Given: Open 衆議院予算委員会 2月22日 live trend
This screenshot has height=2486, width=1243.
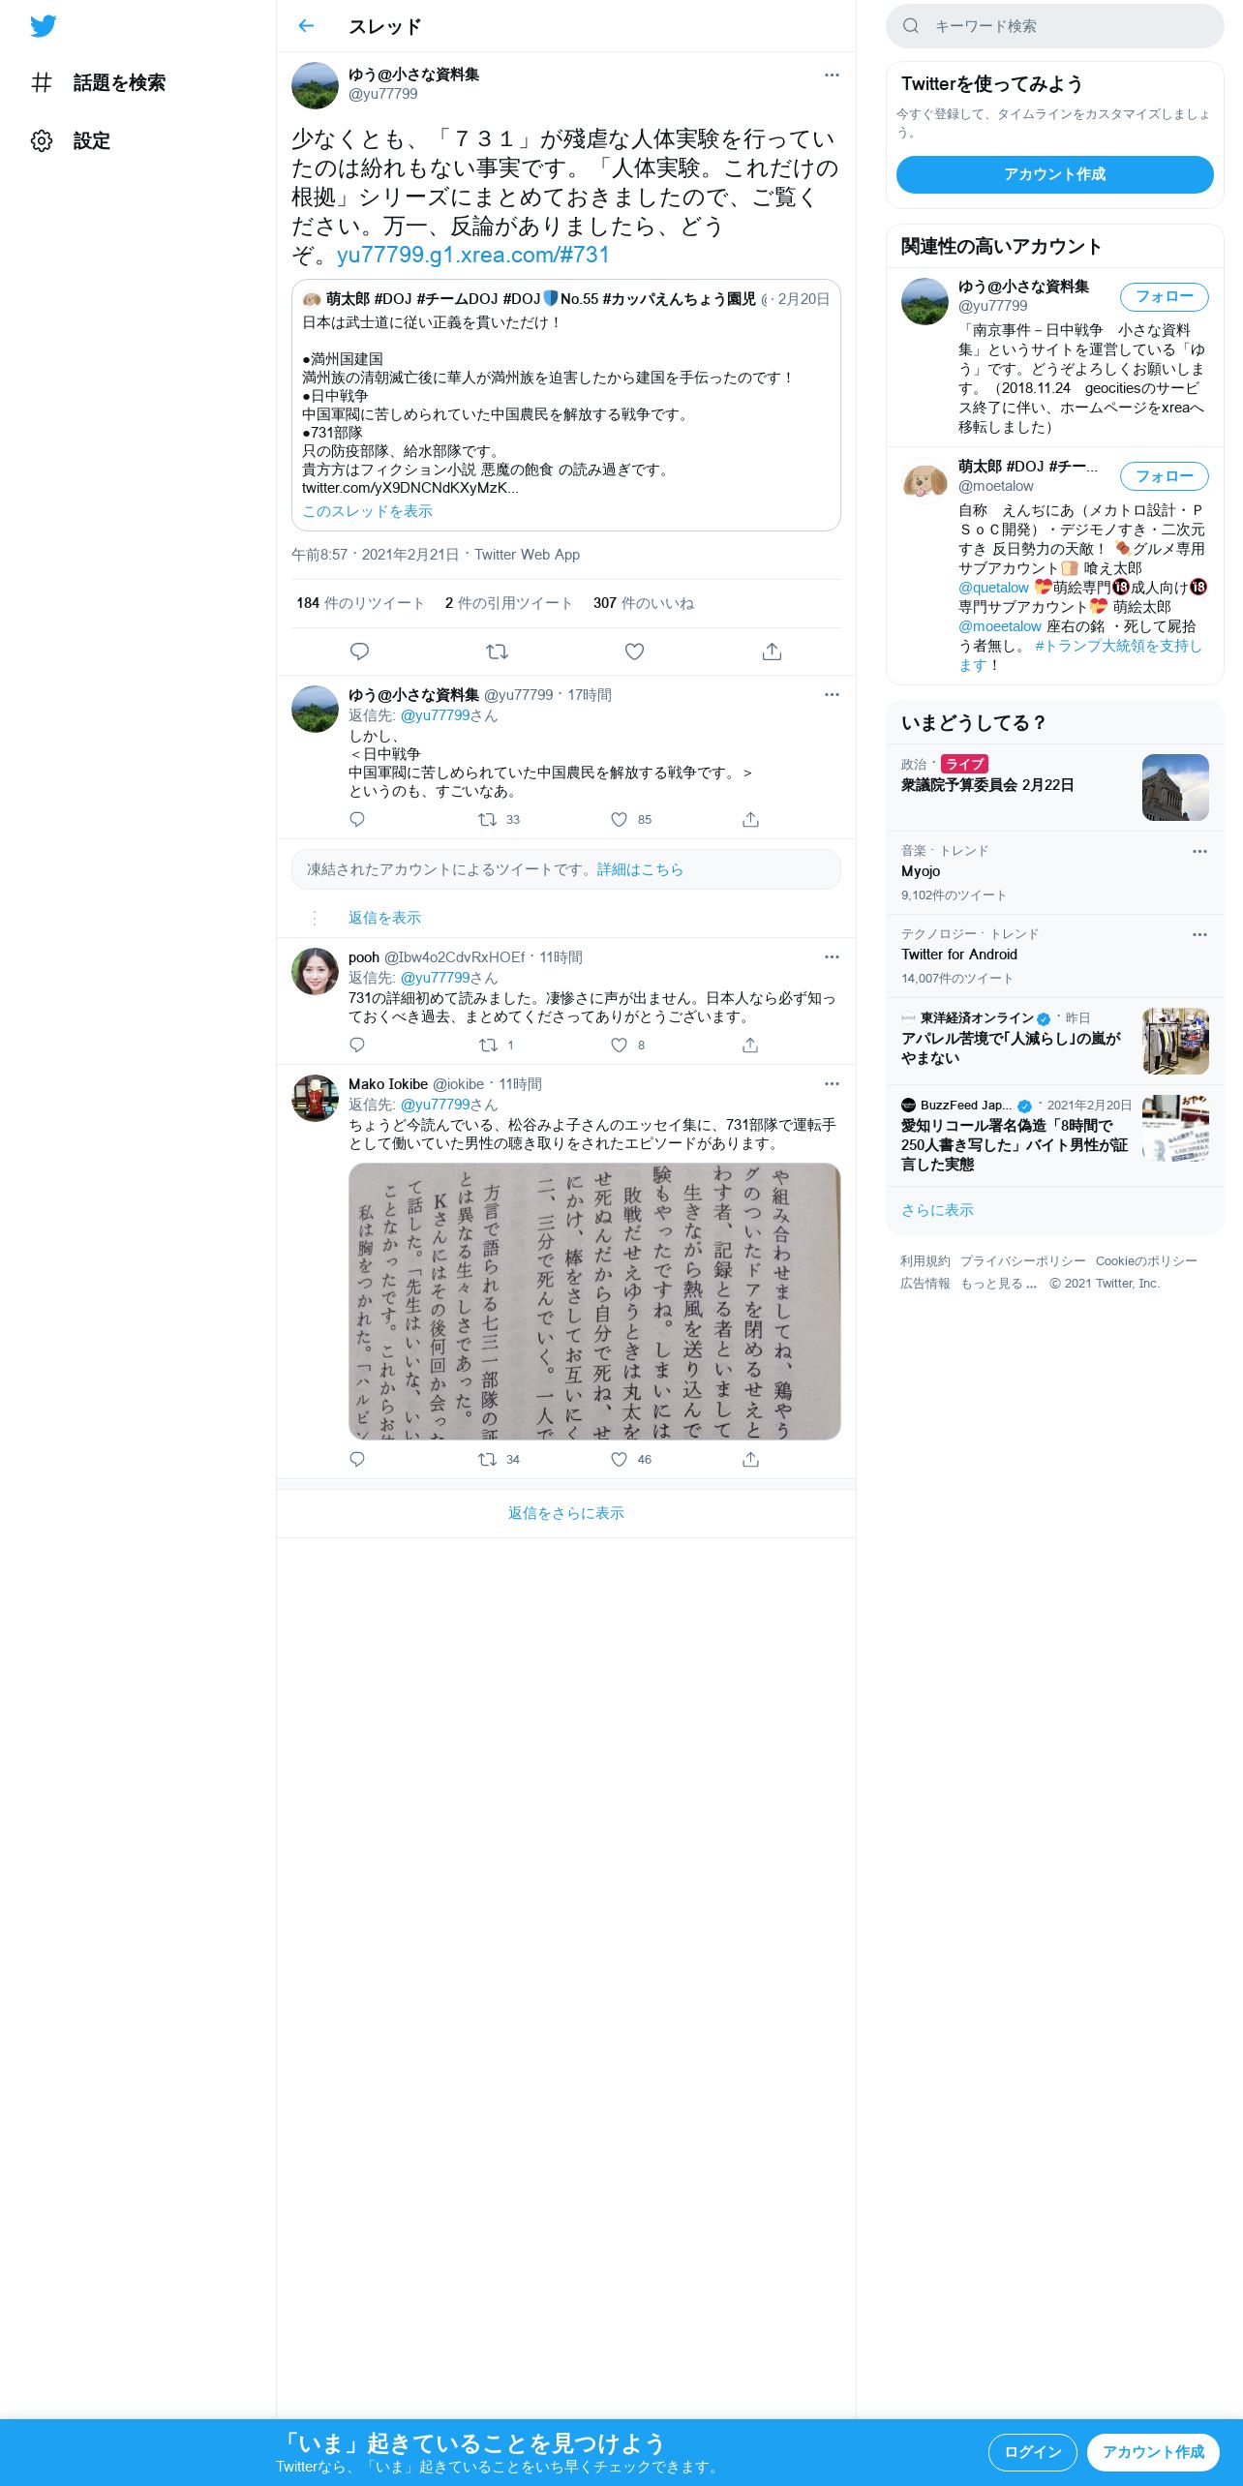Looking at the screenshot, I should 1055,787.
